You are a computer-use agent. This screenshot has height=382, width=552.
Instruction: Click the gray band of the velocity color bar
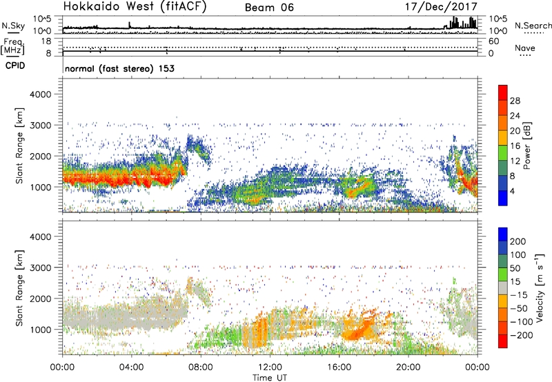tap(503, 288)
